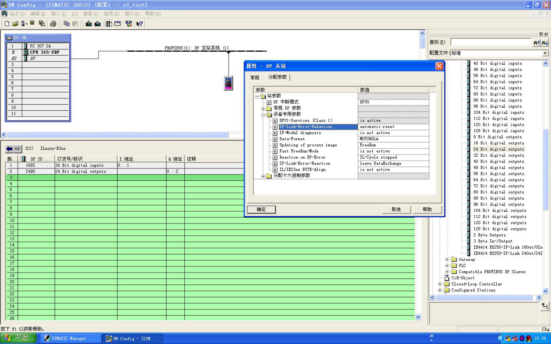Select the PS 307 2A rack row
551x344 pixels.
[37, 46]
